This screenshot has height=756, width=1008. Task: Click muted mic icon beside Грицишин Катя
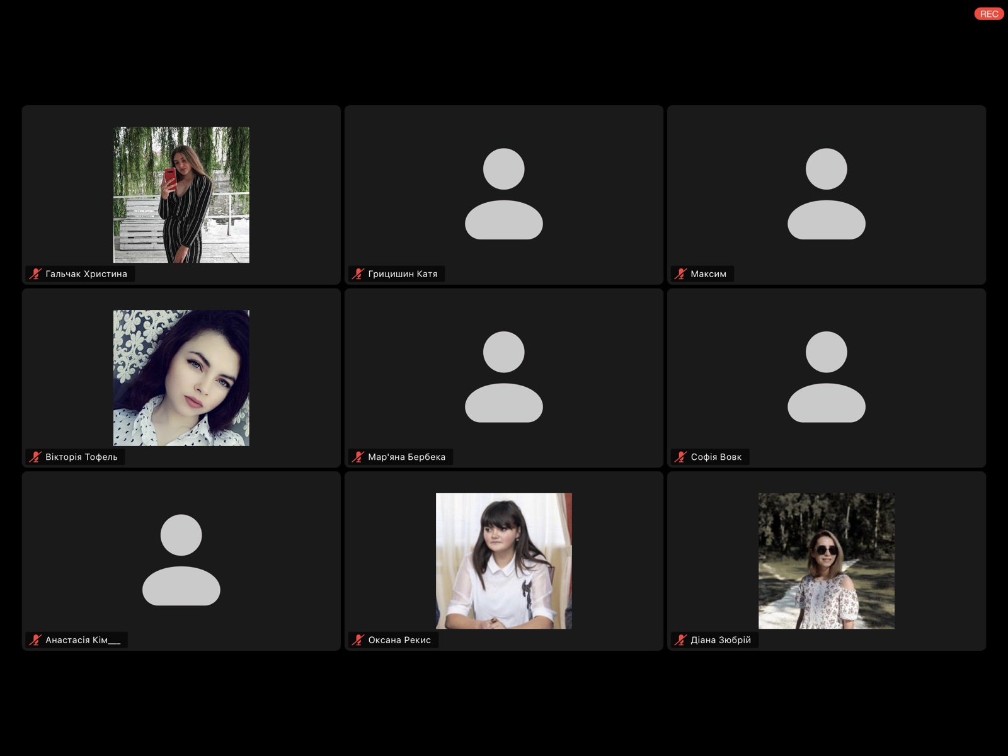[358, 274]
